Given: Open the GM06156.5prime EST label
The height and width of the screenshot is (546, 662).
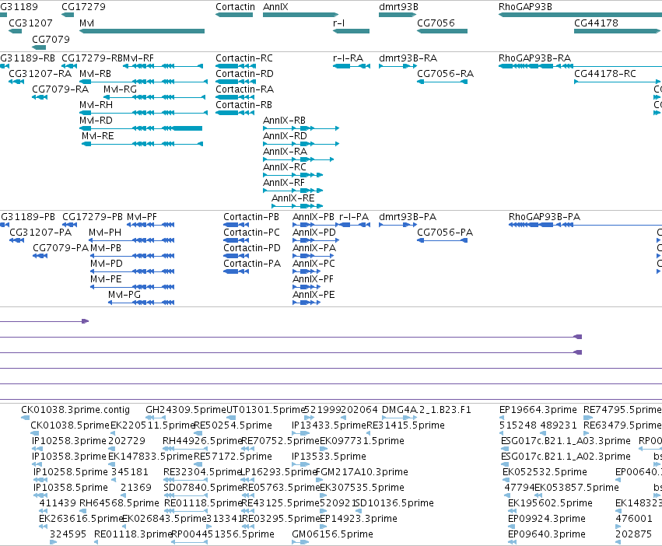Looking at the screenshot, I should click(x=332, y=534).
